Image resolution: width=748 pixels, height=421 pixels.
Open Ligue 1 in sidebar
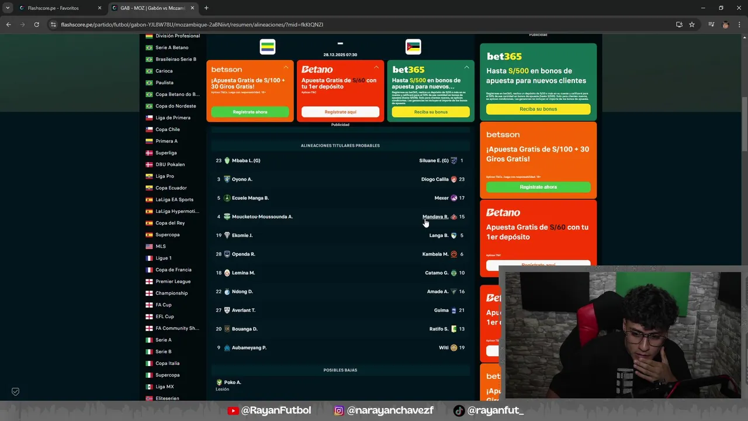point(164,258)
